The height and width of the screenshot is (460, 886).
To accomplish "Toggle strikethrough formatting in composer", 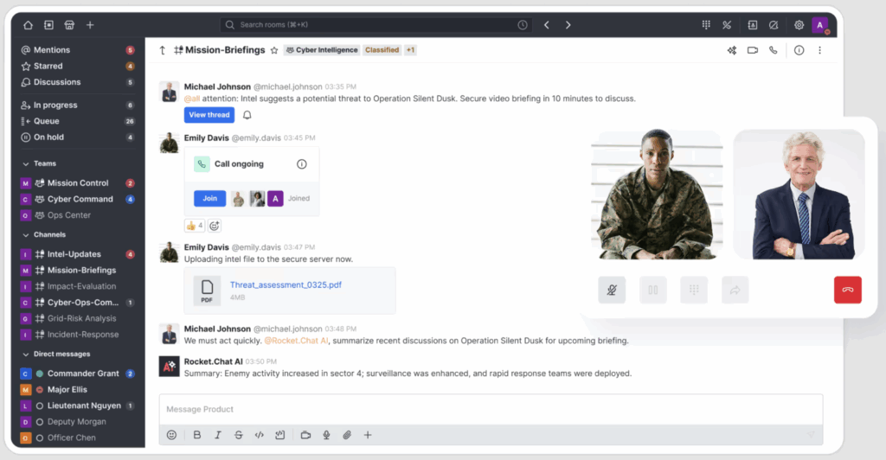I will tap(239, 435).
